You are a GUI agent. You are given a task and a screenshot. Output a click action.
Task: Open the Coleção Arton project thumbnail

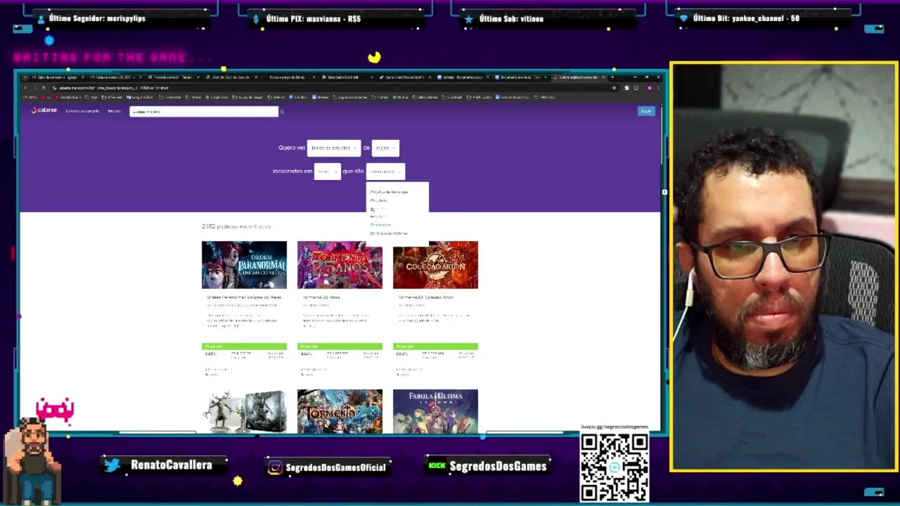click(x=435, y=265)
